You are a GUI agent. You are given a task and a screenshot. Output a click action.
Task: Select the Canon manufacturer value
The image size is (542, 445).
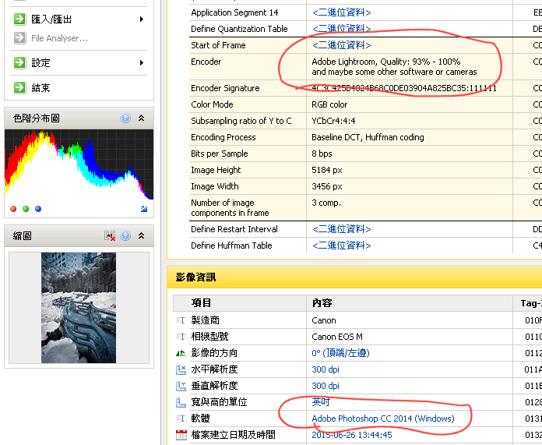point(323,320)
